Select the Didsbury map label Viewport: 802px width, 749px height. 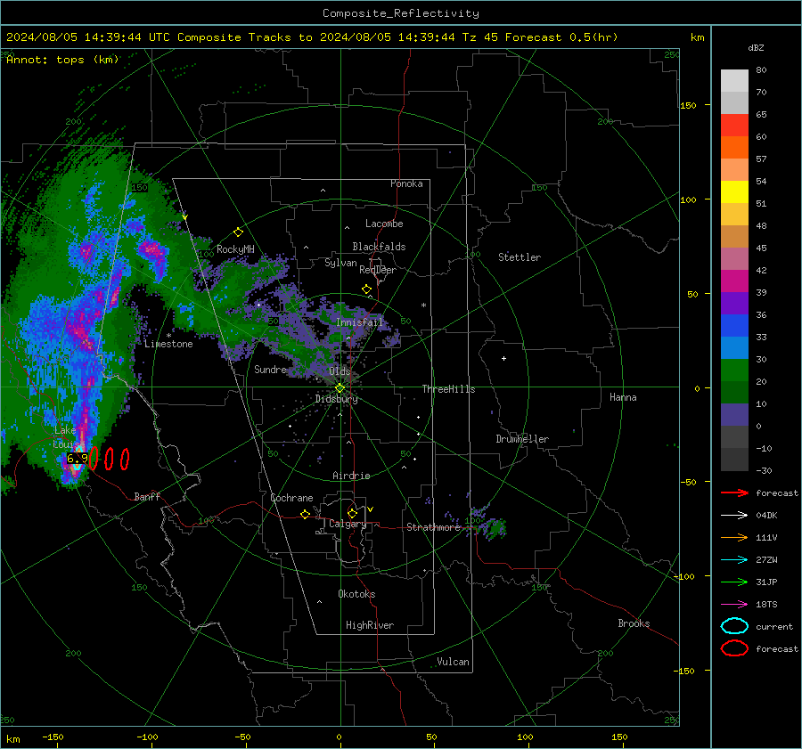[337, 399]
